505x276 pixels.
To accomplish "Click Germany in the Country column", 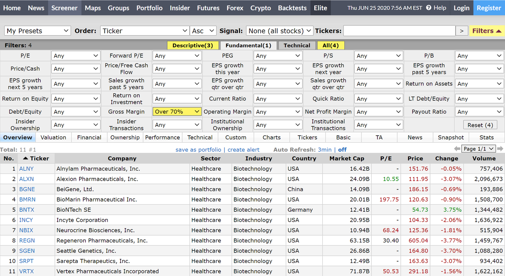I will coord(300,210).
